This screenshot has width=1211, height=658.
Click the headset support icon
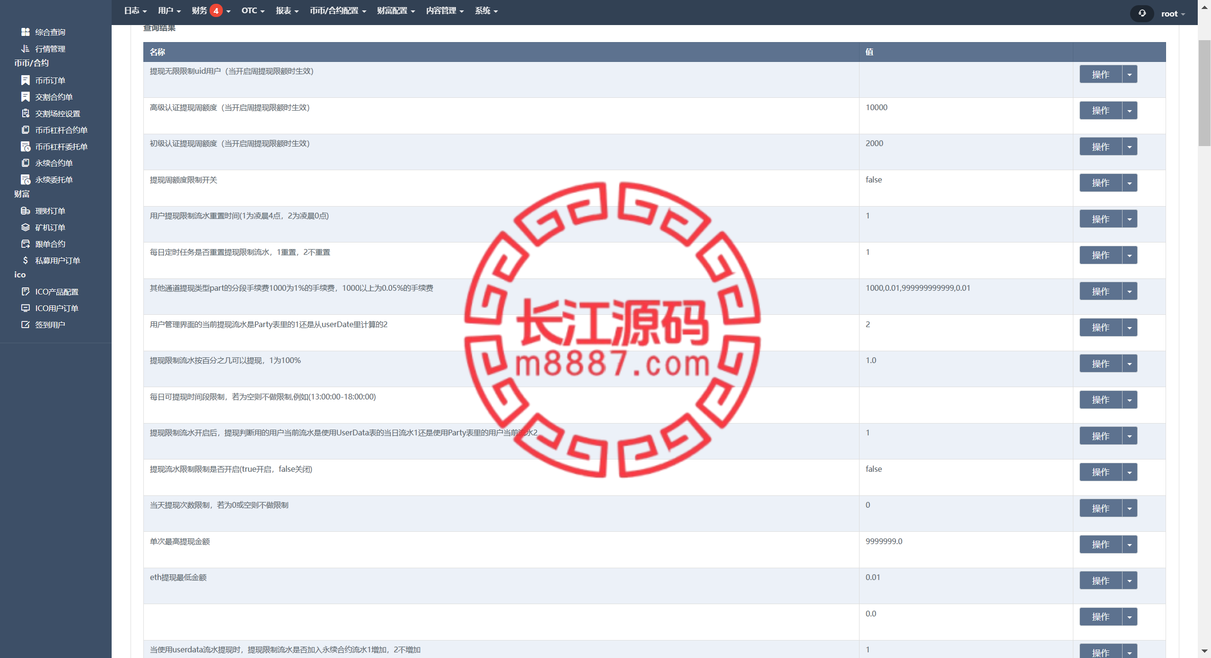pos(1142,13)
